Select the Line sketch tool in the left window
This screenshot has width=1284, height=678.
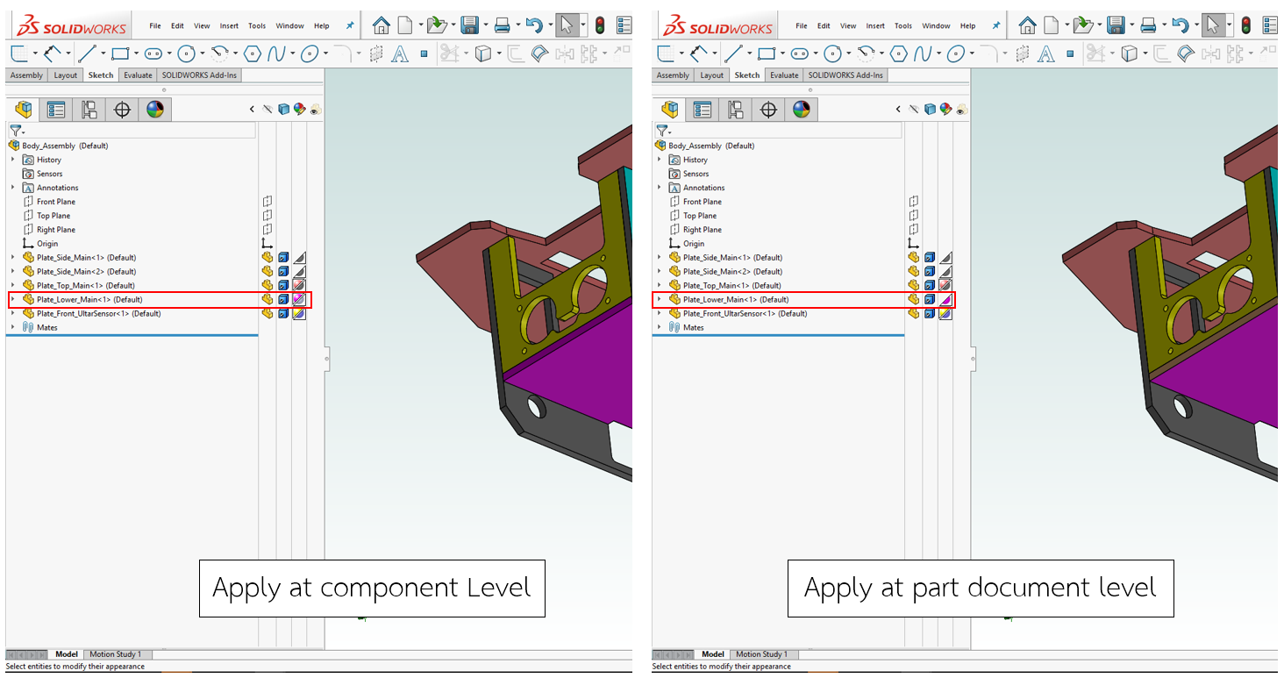87,54
